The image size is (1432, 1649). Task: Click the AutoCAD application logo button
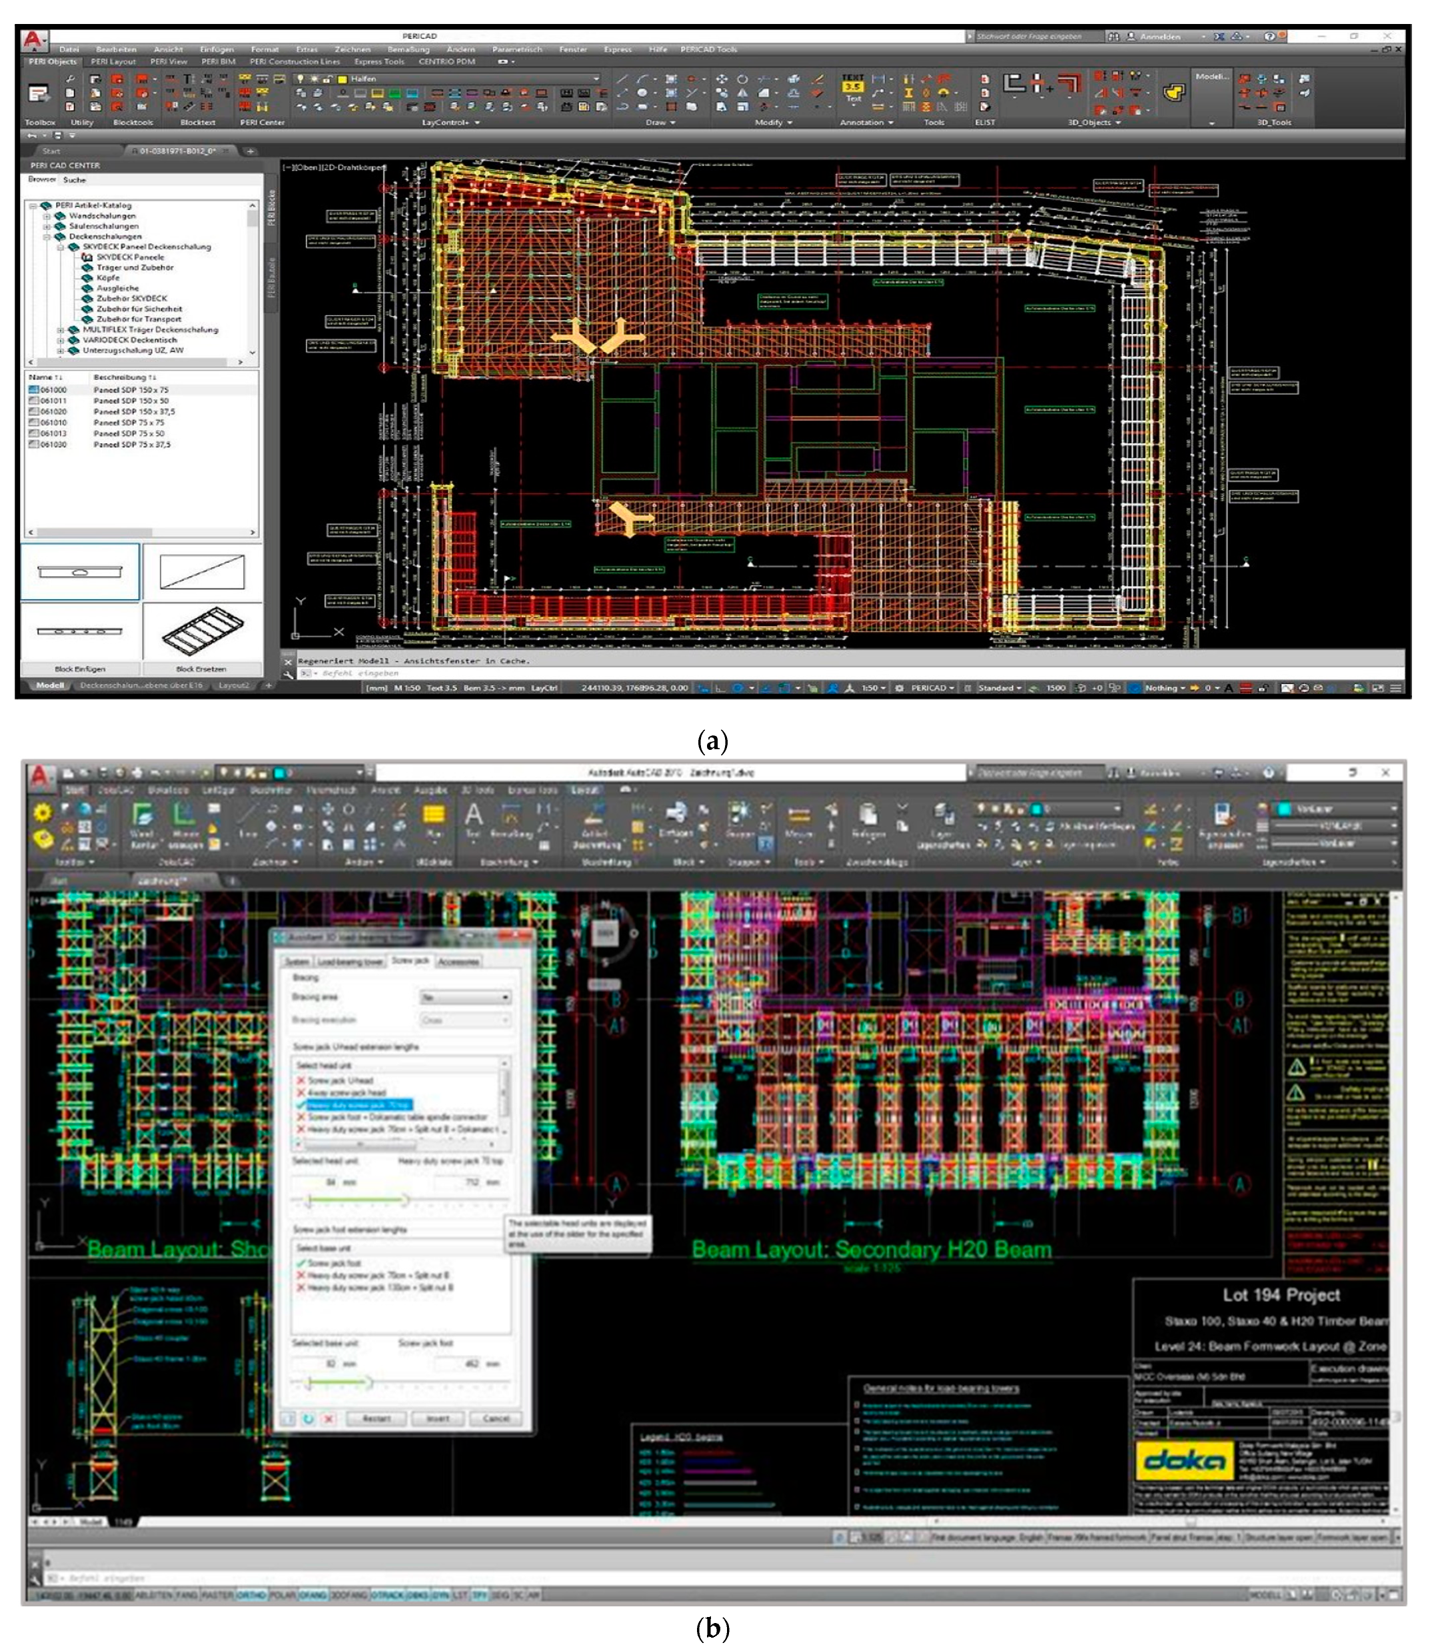[x=33, y=39]
